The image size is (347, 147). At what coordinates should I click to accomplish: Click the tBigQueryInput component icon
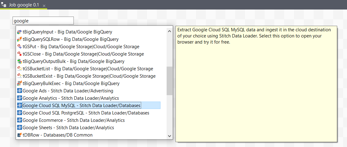20,32
